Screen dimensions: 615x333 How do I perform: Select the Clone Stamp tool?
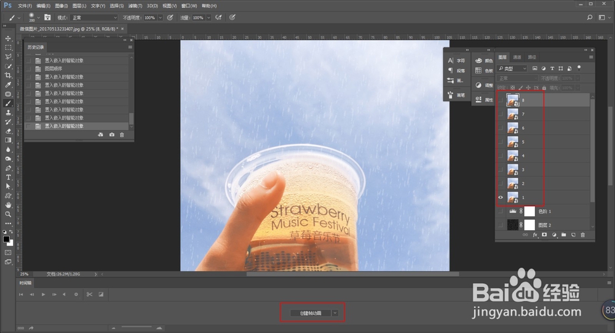(x=8, y=112)
